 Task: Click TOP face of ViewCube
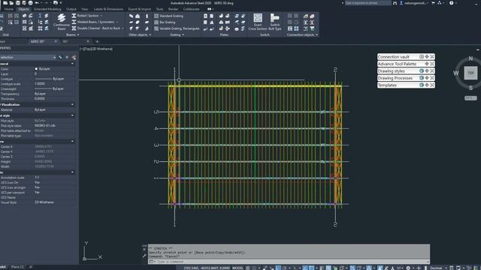(x=470, y=73)
